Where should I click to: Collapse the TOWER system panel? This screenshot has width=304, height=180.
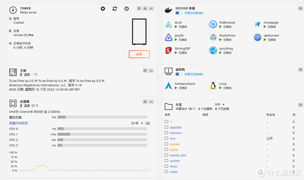[151, 8]
